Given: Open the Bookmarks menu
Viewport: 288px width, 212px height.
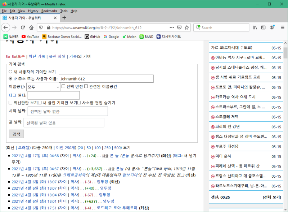Looking at the screenshot, I should click(49, 11).
